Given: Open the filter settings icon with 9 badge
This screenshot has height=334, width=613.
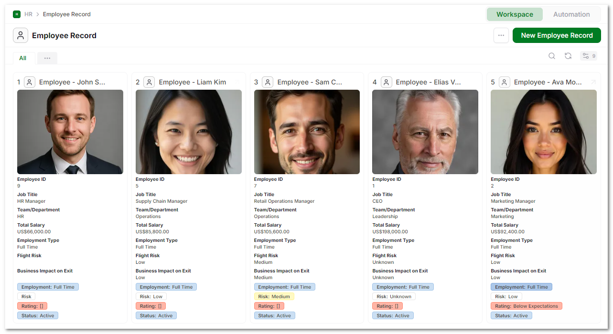Looking at the screenshot, I should tap(589, 56).
